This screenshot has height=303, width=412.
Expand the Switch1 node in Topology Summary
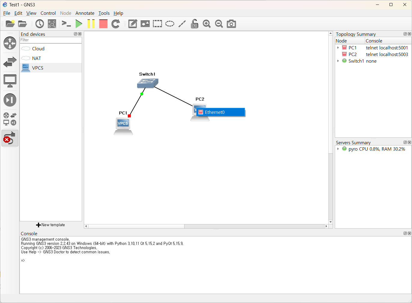click(x=338, y=61)
